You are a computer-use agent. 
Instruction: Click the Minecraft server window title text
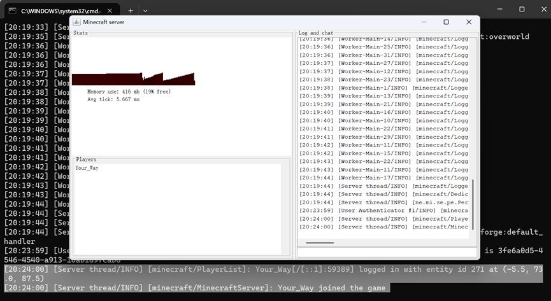click(x=104, y=22)
